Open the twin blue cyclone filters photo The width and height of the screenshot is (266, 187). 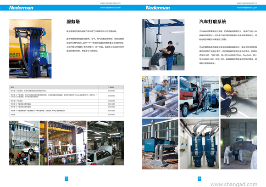[199, 144]
